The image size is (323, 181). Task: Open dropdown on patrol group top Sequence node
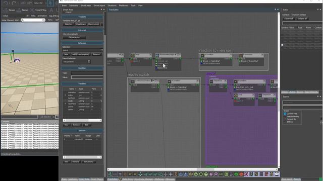(x=226, y=81)
